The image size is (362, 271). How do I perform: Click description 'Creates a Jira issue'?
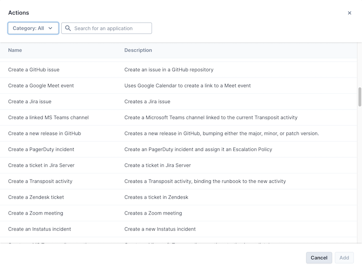(147, 101)
